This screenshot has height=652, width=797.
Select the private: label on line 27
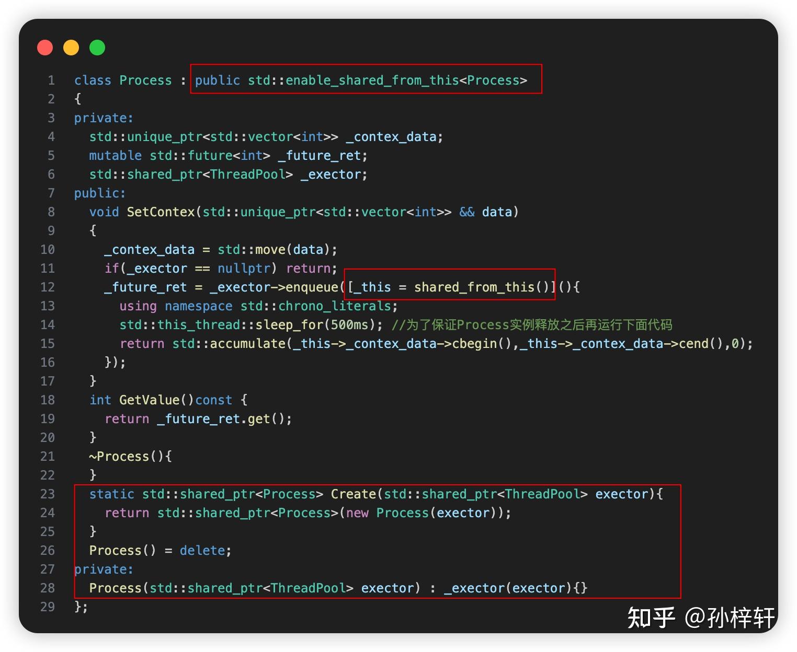[x=103, y=569]
